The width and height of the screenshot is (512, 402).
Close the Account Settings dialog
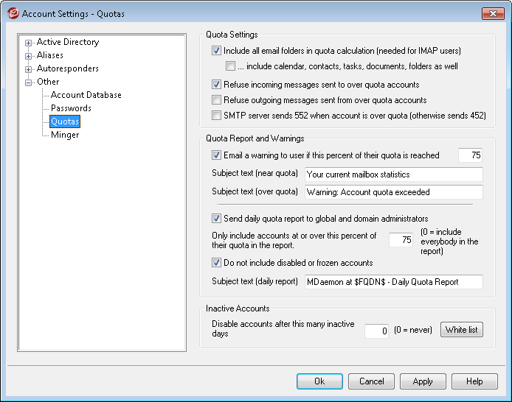493,14
